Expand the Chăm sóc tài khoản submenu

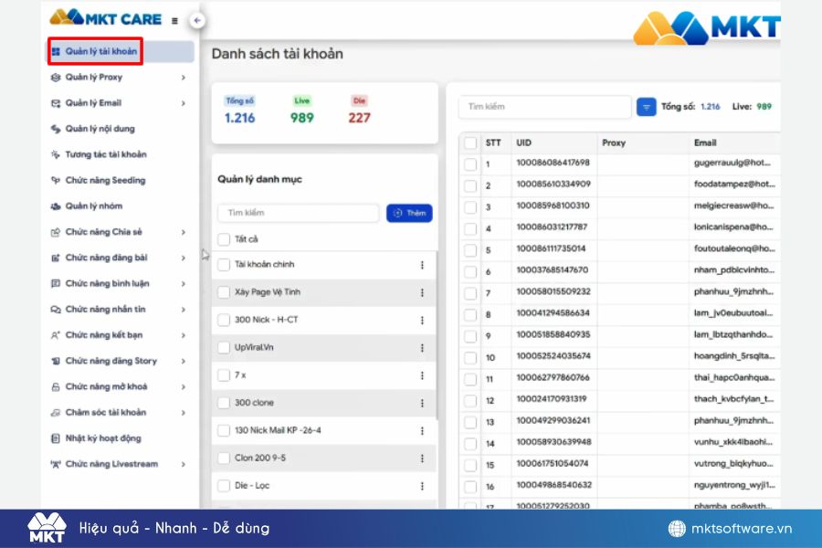tap(184, 413)
